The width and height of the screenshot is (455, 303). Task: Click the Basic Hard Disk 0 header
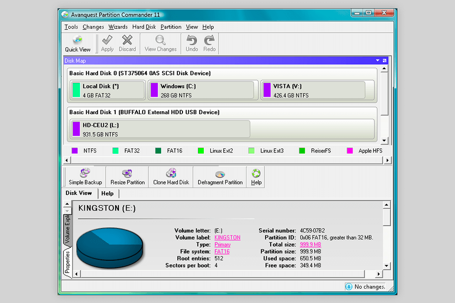pos(140,73)
